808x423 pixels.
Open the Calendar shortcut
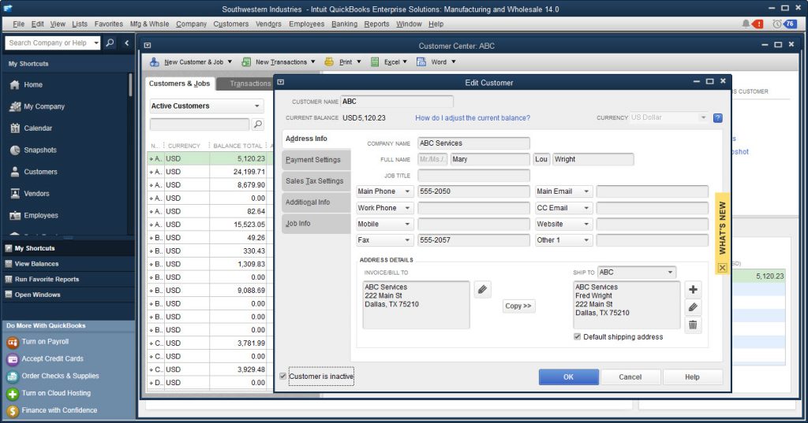click(31, 128)
